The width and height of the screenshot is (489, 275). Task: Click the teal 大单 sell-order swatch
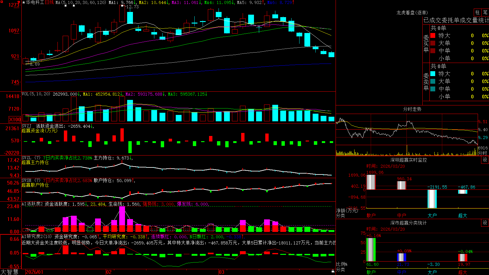point(433,81)
